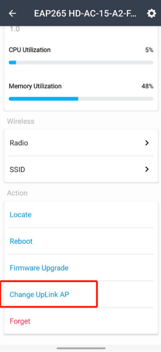Screen dimensions: 161x352
Task: Click the Memory Utilization progress bar
Action: [x=81, y=99]
